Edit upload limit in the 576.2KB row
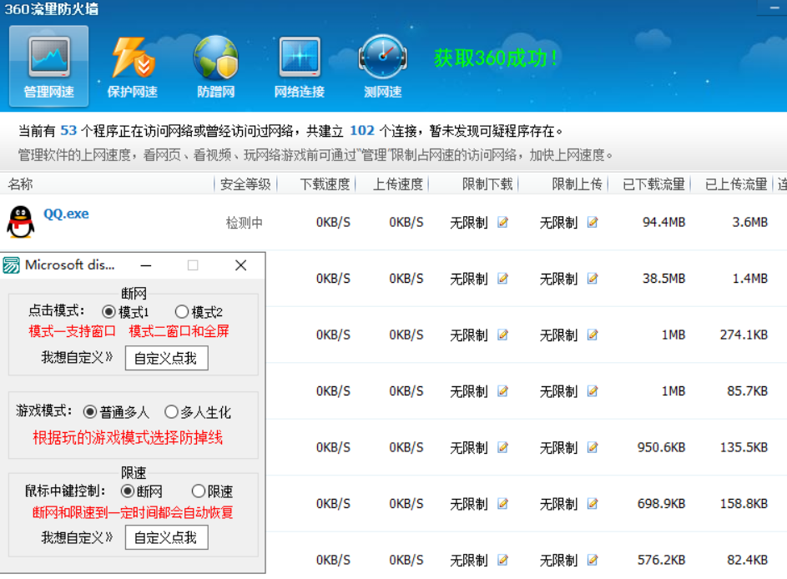The width and height of the screenshot is (787, 579). pyautogui.click(x=593, y=560)
